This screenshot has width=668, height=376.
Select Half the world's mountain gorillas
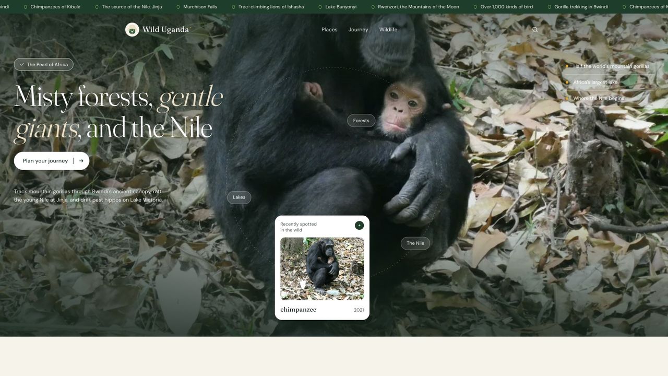click(611, 66)
